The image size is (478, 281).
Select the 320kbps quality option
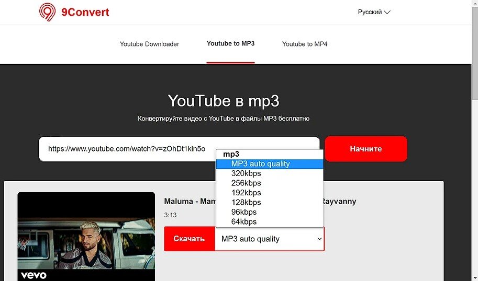tap(270, 173)
